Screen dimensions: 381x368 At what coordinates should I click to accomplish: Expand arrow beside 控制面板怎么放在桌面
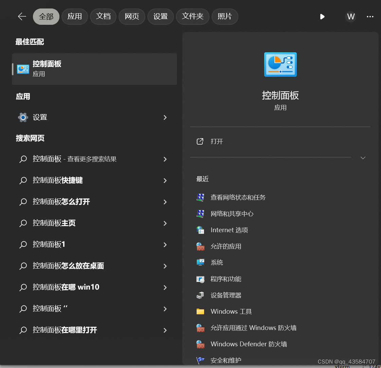coord(165,266)
